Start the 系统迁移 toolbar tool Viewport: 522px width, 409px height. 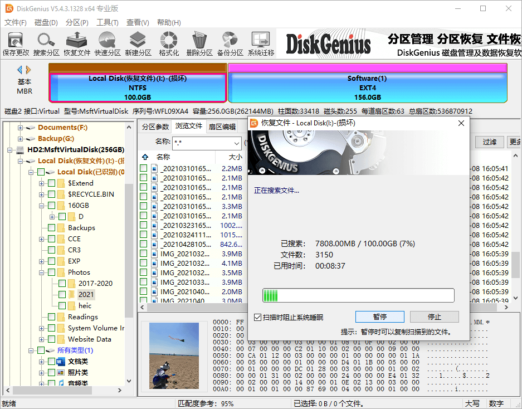point(261,43)
